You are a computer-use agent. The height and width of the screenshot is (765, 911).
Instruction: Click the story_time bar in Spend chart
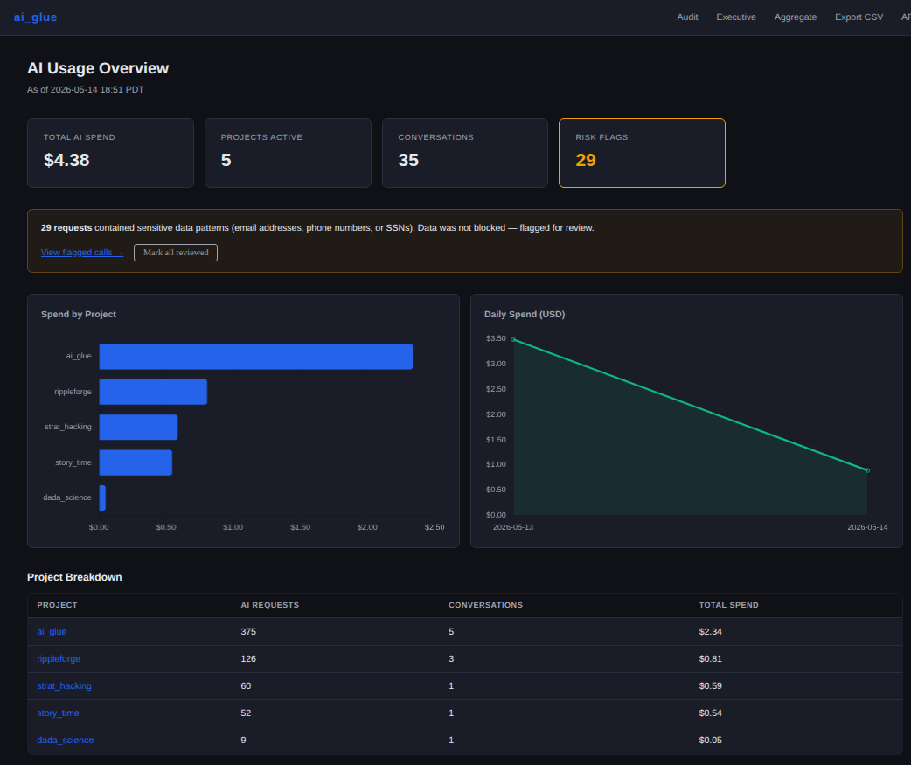[x=136, y=462]
